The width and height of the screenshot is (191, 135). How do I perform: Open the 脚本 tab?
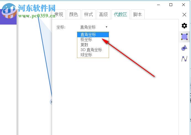(x=137, y=15)
